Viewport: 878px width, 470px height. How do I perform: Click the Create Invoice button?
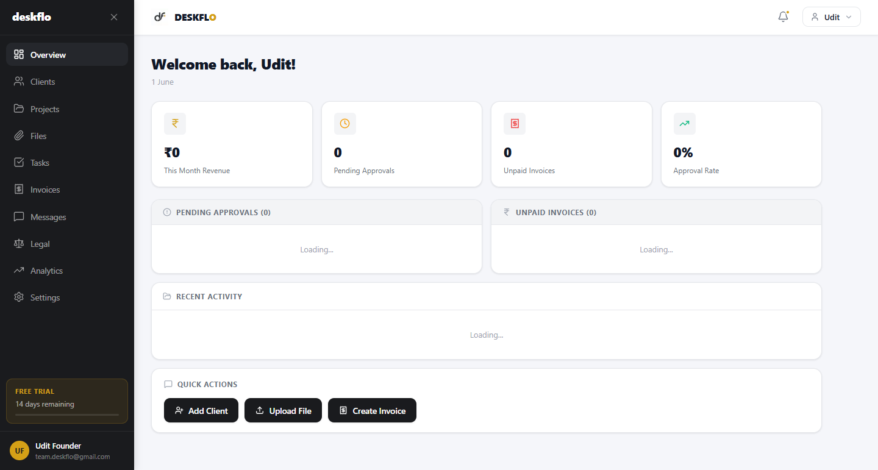[x=372, y=410]
